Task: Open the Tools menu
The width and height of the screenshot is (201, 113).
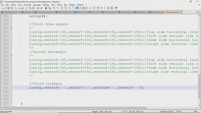Action: (53, 5)
